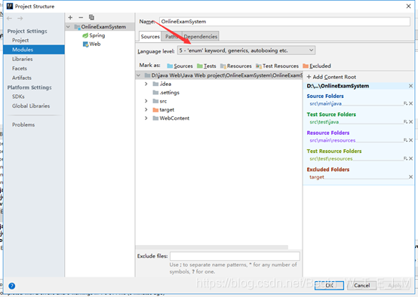Mark folder as Excluded

pos(317,66)
